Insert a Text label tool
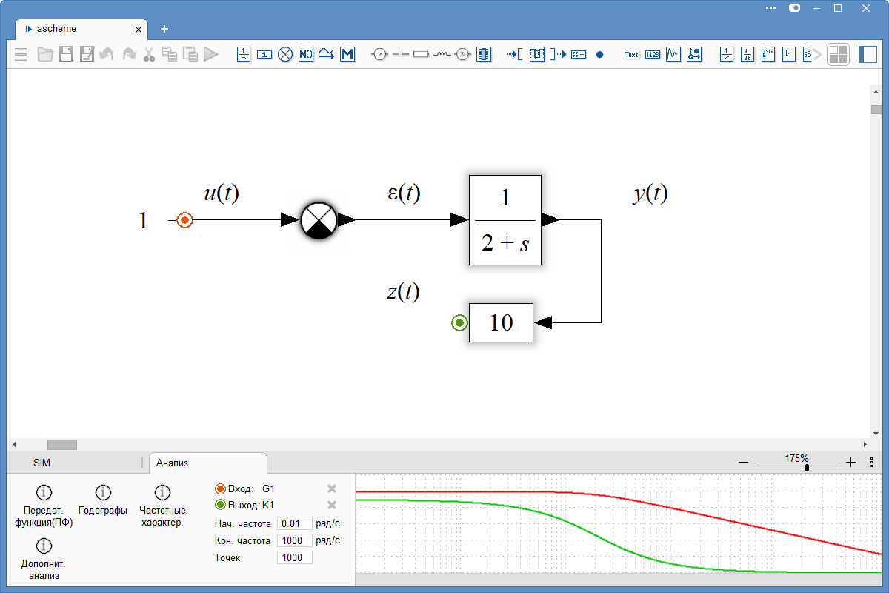Screen dimensions: 889x593 [x=631, y=54]
